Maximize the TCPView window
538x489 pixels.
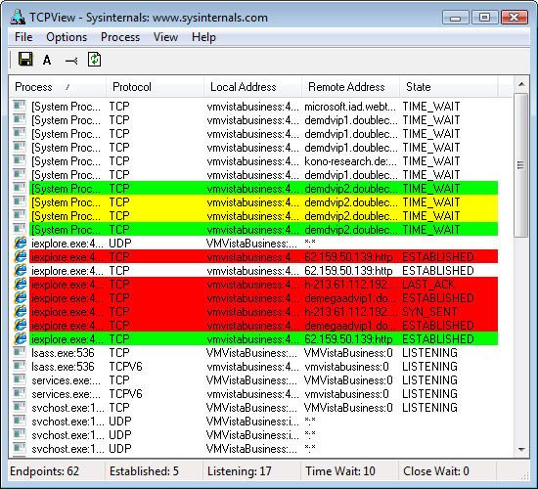tap(484, 18)
